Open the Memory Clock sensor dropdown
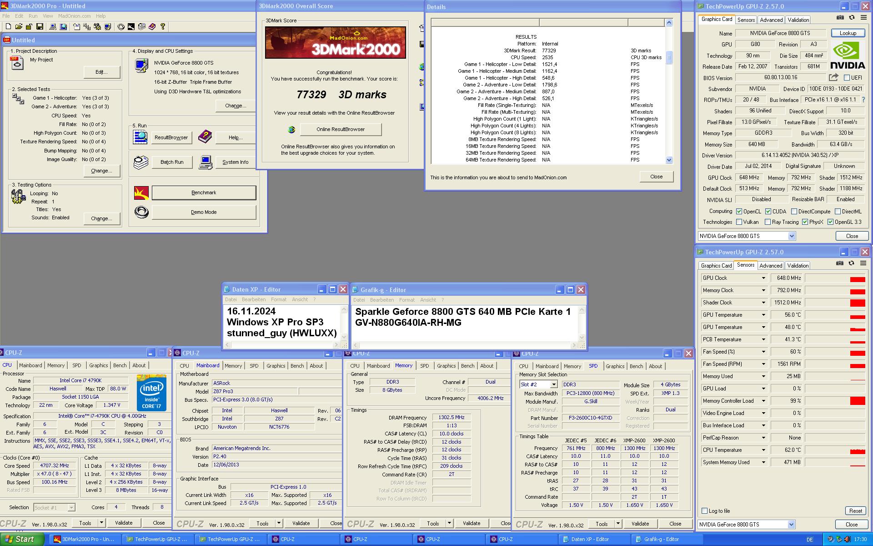 (763, 290)
